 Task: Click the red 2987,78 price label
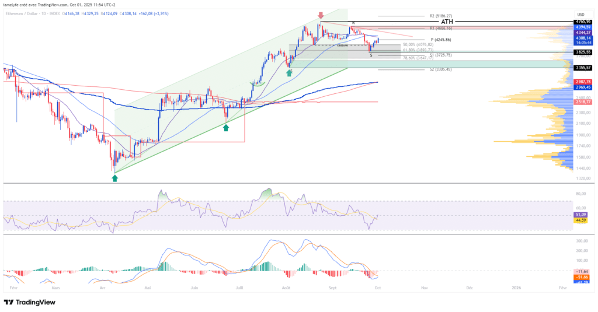point(583,82)
